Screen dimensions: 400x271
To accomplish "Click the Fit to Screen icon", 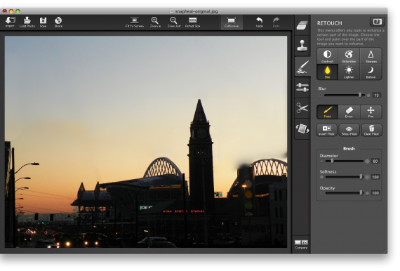I will point(135,22).
